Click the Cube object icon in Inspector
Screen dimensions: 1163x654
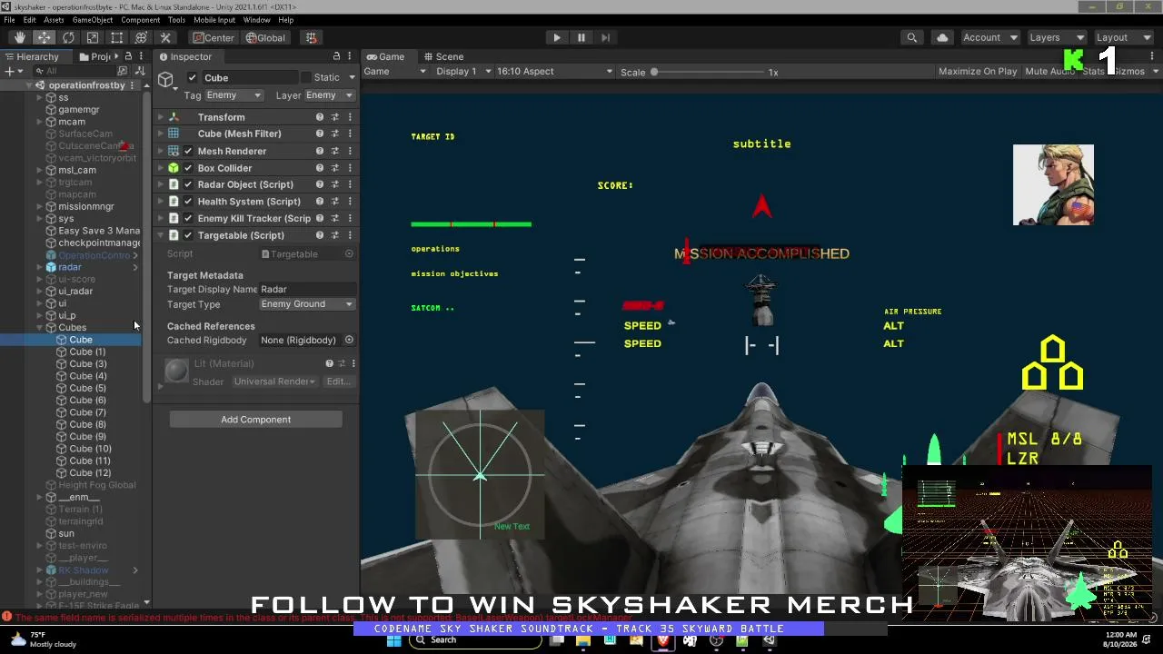click(x=165, y=79)
